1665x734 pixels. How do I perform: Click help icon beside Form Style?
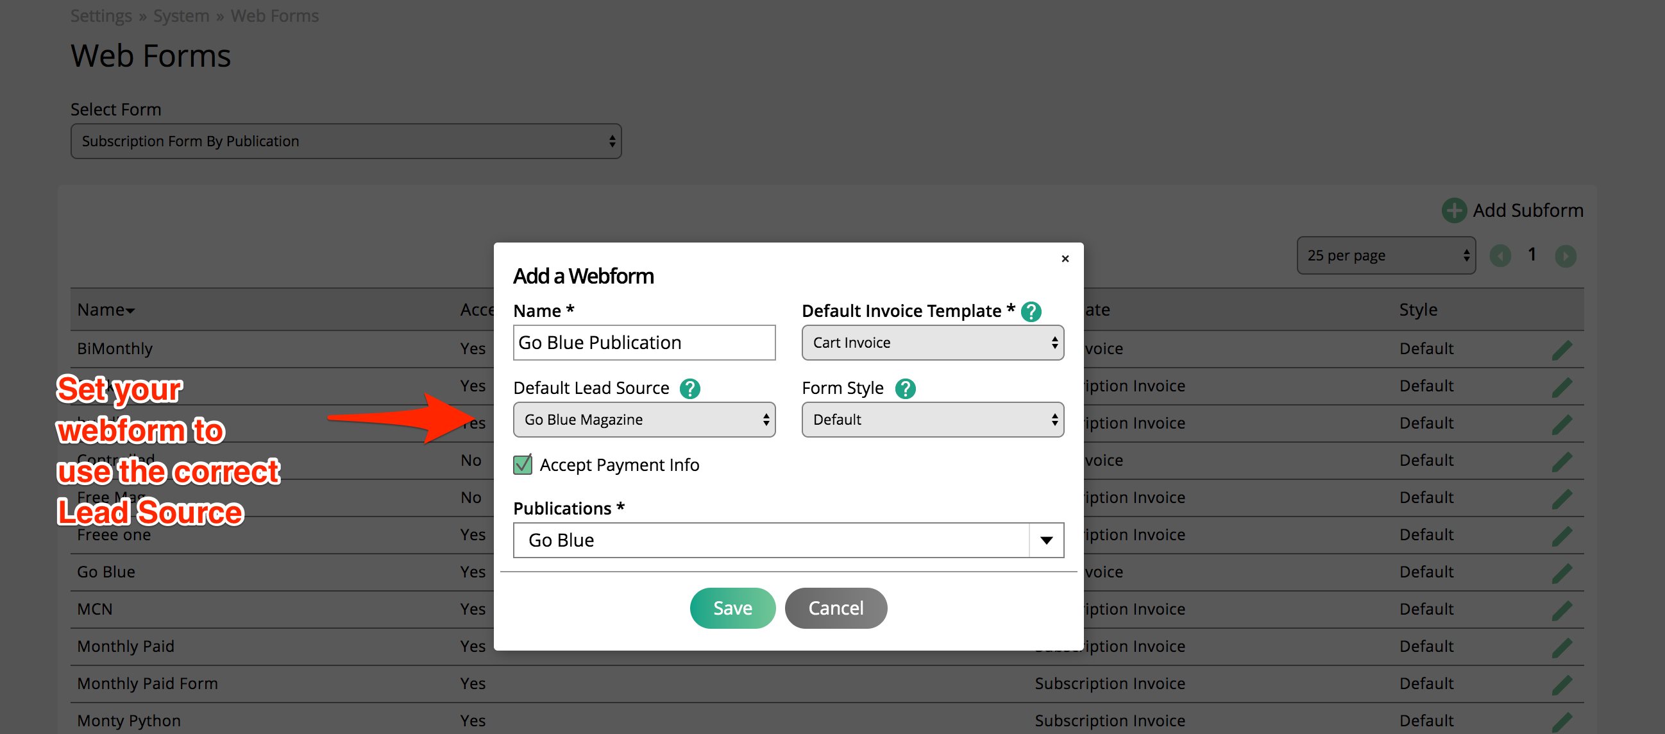pyautogui.click(x=905, y=389)
